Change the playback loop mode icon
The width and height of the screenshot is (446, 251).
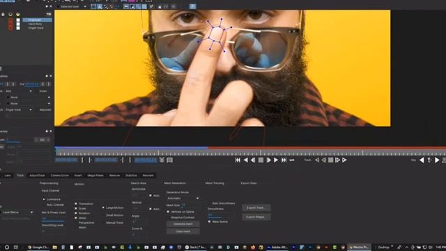[292, 160]
